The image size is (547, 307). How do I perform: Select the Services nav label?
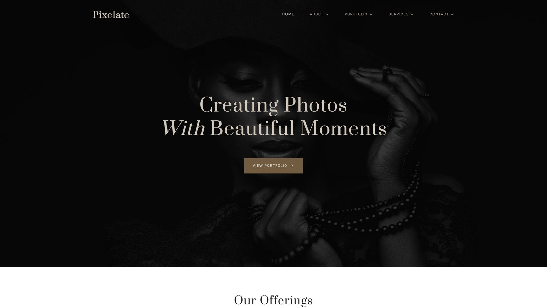pos(399,14)
